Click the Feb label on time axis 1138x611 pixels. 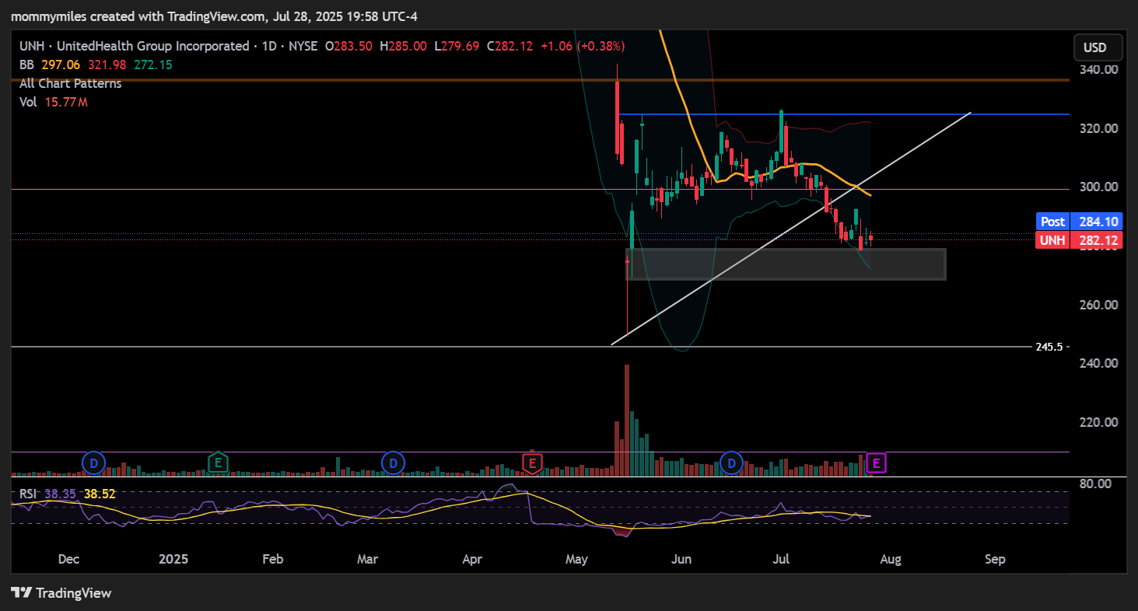pyautogui.click(x=272, y=559)
